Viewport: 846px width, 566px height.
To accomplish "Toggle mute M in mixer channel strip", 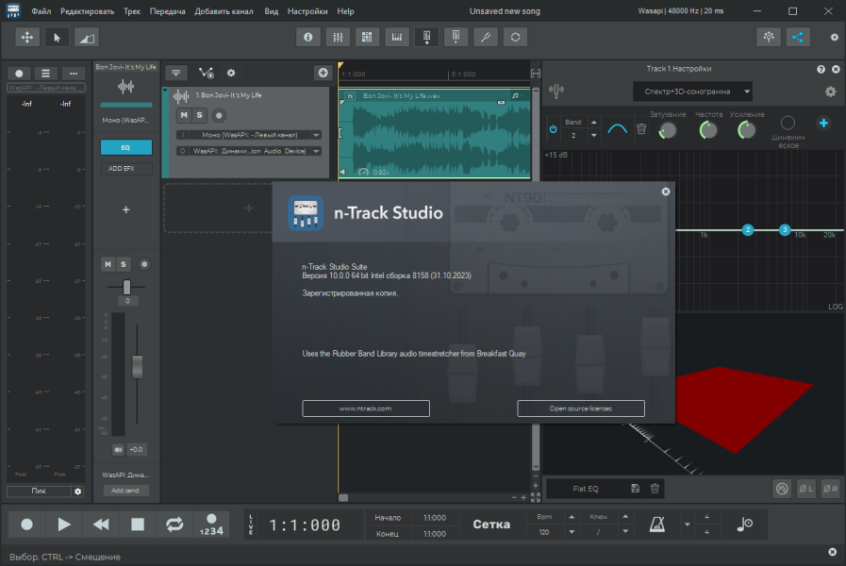I will tap(108, 264).
